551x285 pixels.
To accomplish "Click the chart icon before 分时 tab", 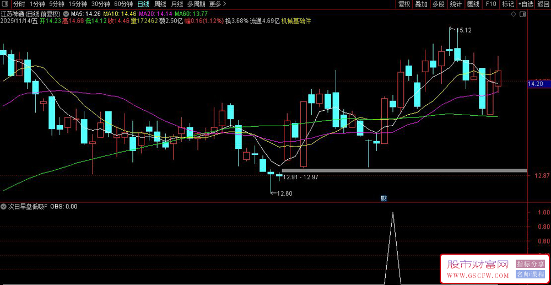I will [x=6, y=4].
